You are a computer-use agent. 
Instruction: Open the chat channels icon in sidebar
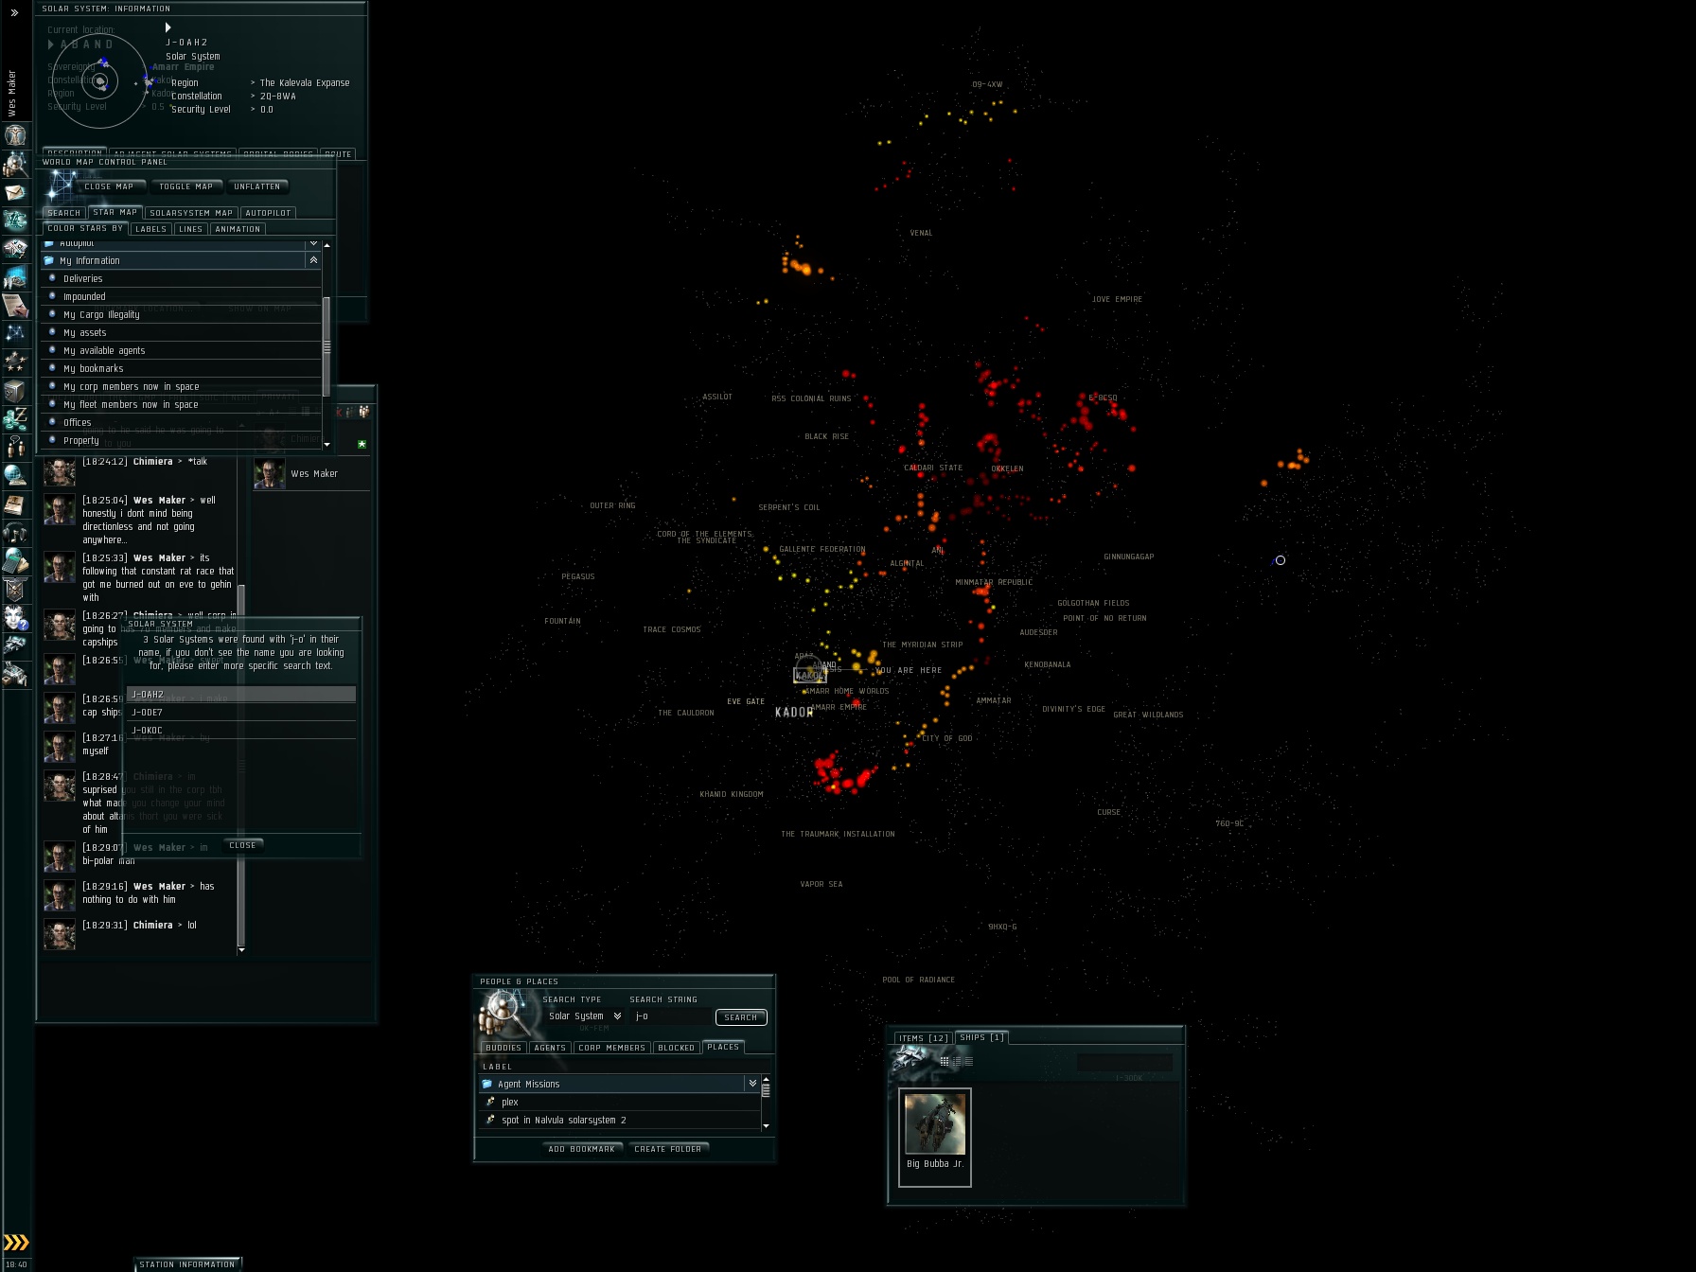point(15,446)
